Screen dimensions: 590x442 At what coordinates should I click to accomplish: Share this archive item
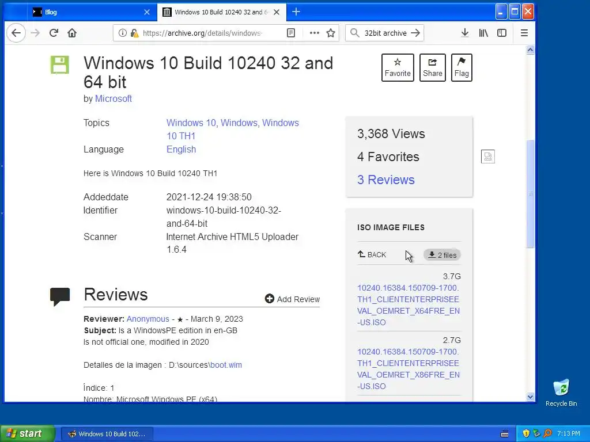[432, 68]
